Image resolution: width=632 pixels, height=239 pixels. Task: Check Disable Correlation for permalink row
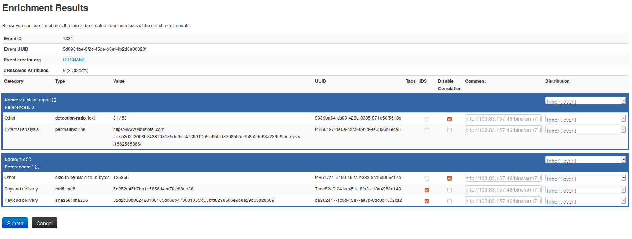tap(450, 130)
